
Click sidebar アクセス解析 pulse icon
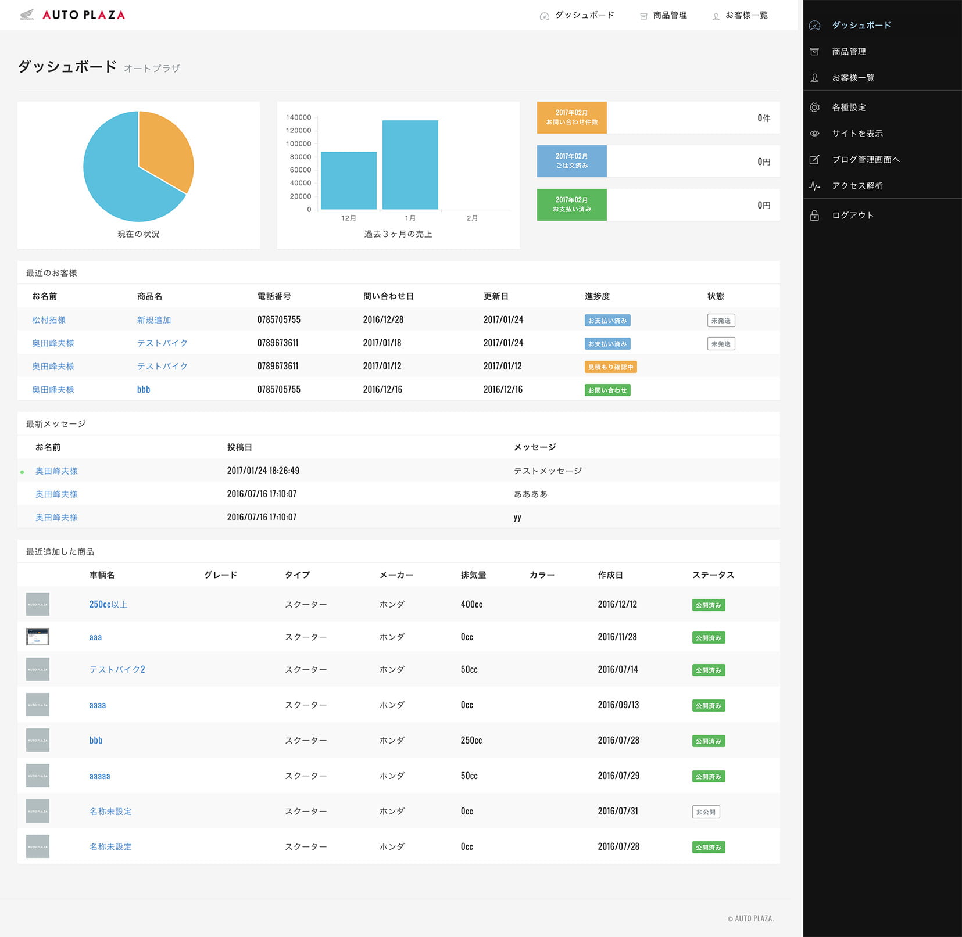pos(815,186)
